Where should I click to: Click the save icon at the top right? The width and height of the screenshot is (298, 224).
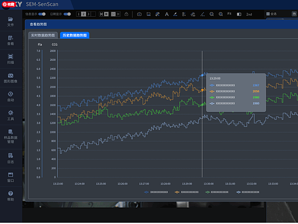294,14
